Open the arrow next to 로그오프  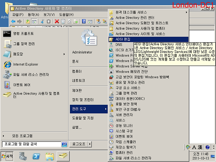click(90, 144)
